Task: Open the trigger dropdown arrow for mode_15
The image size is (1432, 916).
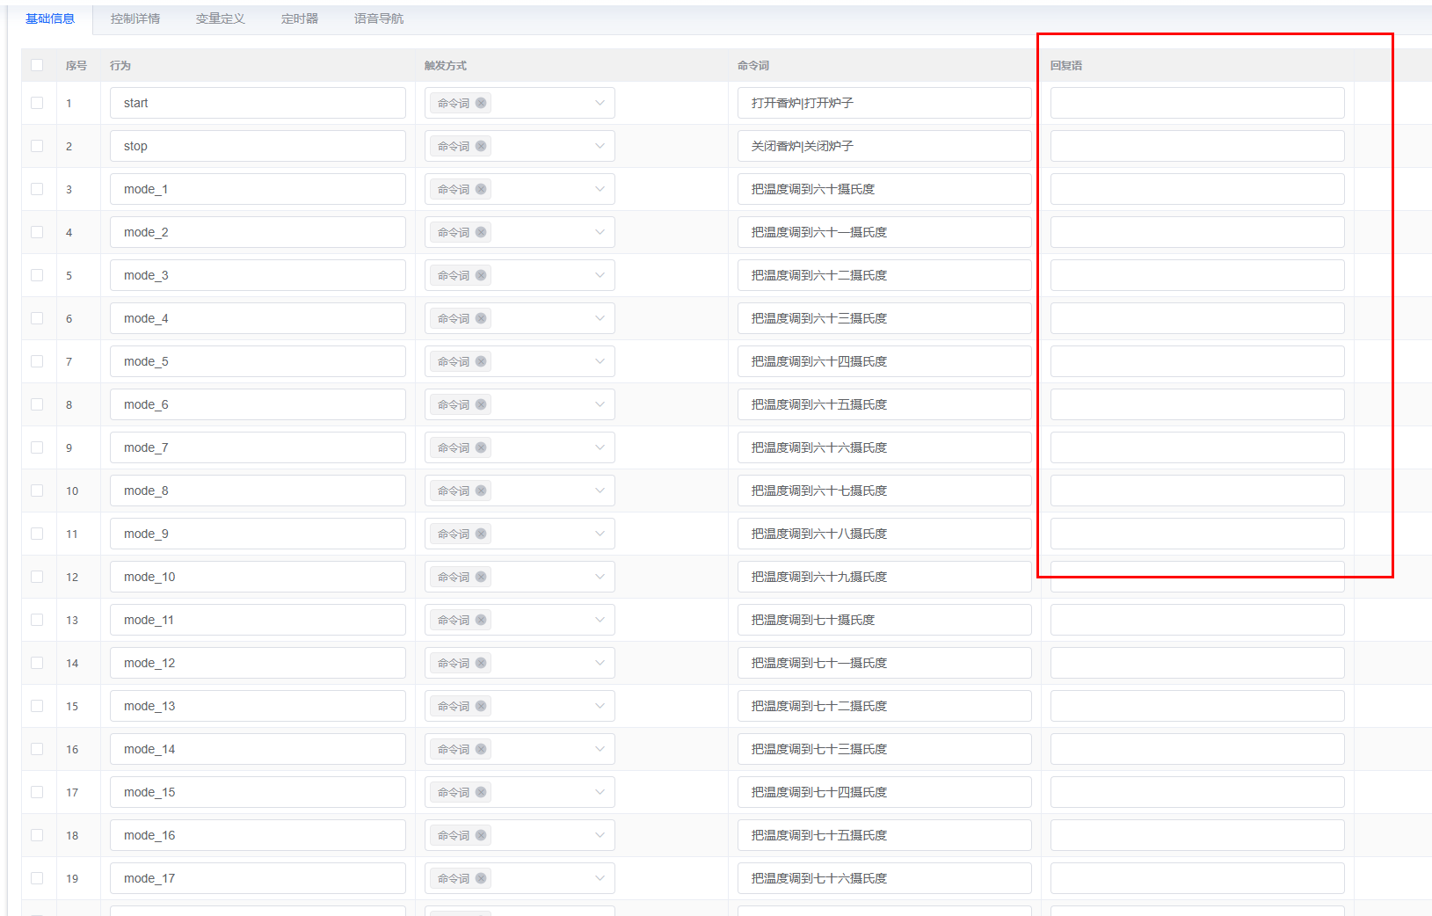Action: pyautogui.click(x=600, y=792)
